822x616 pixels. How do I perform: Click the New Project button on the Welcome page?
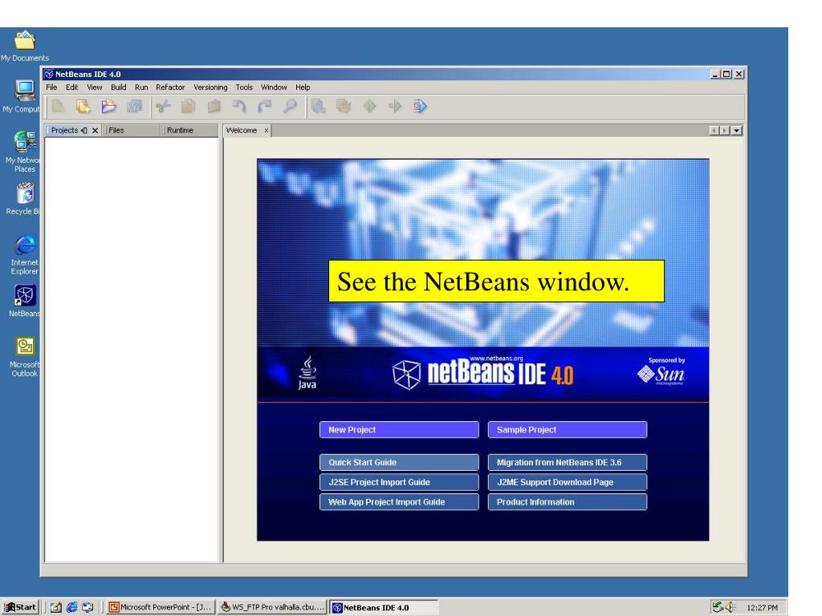click(399, 430)
